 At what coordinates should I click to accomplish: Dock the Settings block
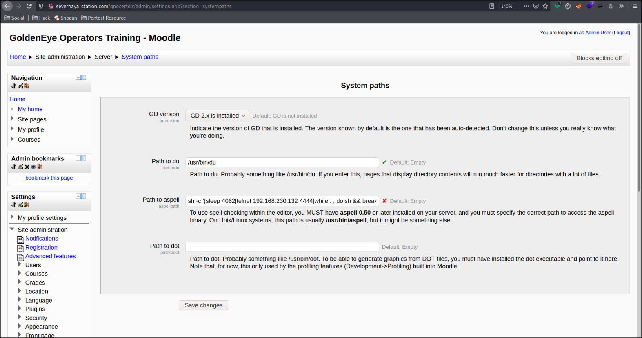[84, 196]
